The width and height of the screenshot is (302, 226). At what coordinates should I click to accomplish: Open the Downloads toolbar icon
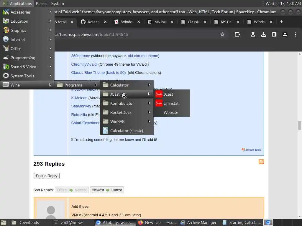263,34
